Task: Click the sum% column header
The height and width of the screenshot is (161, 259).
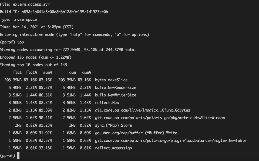Action: 48,73
